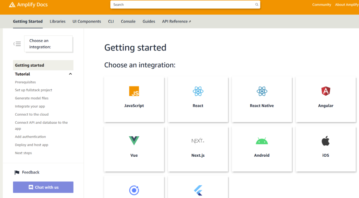359x198 pixels.
Task: Open Generate model files link
Action: (32, 98)
